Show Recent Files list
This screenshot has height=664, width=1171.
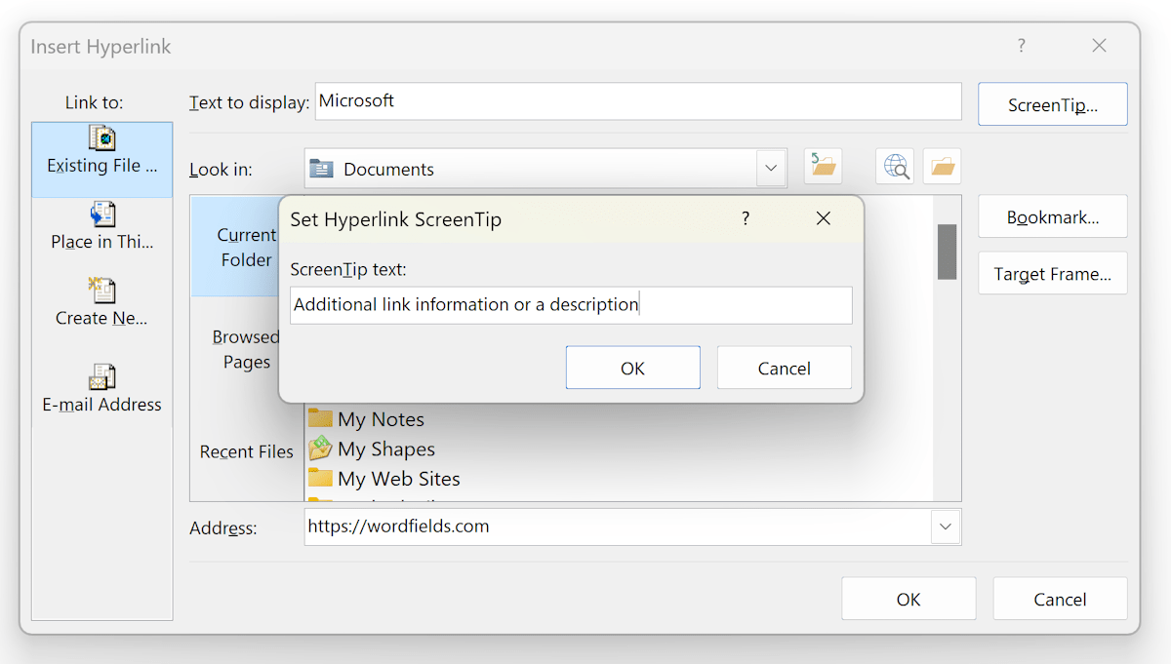tap(246, 451)
